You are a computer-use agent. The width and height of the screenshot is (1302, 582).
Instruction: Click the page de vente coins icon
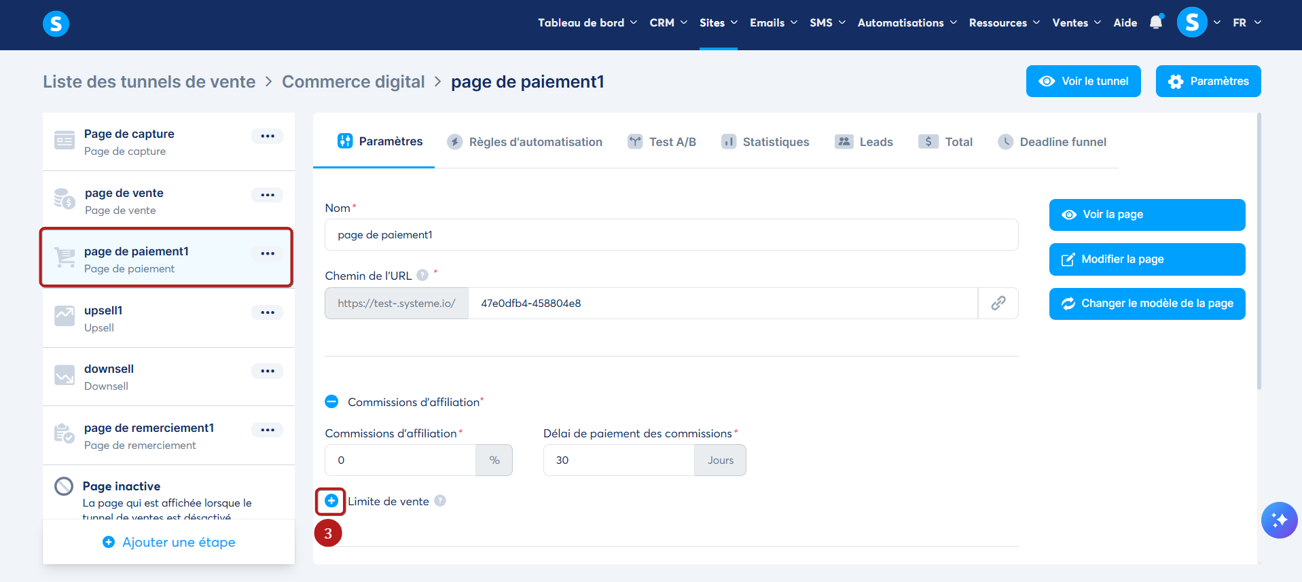point(65,199)
